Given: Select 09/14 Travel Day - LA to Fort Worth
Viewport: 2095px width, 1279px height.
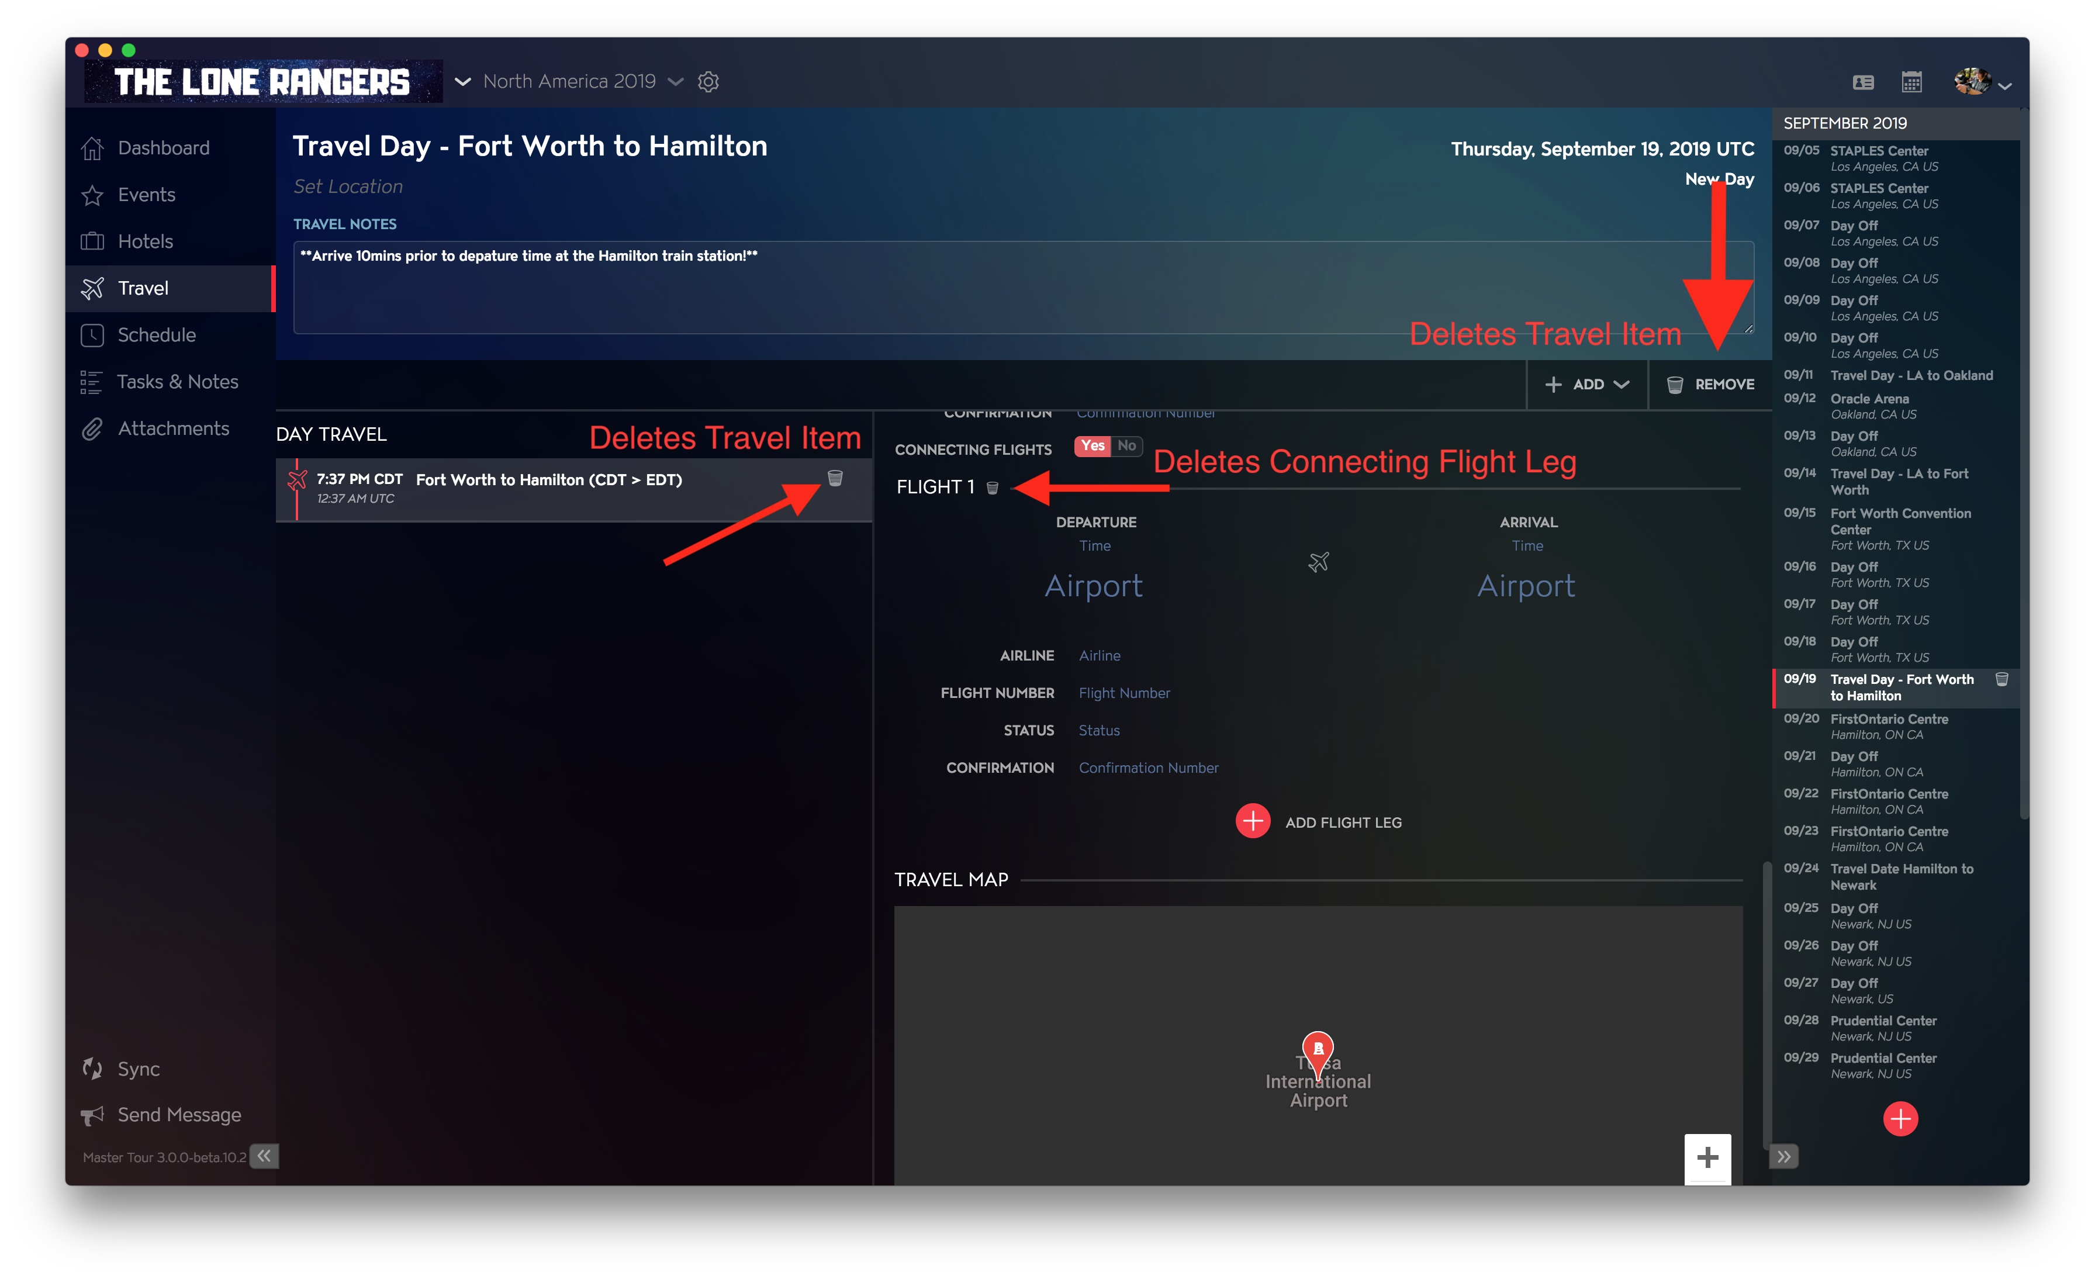Looking at the screenshot, I should pyautogui.click(x=1896, y=481).
